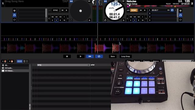Tap tempo on deck 1
Image resolution: width=195 pixels, height=110 pixels.
pyautogui.click(x=65, y=1)
